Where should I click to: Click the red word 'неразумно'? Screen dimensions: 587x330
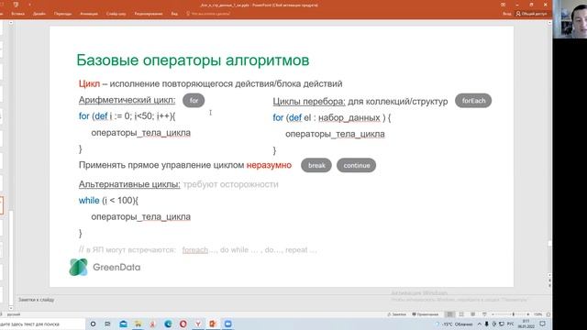pos(269,165)
